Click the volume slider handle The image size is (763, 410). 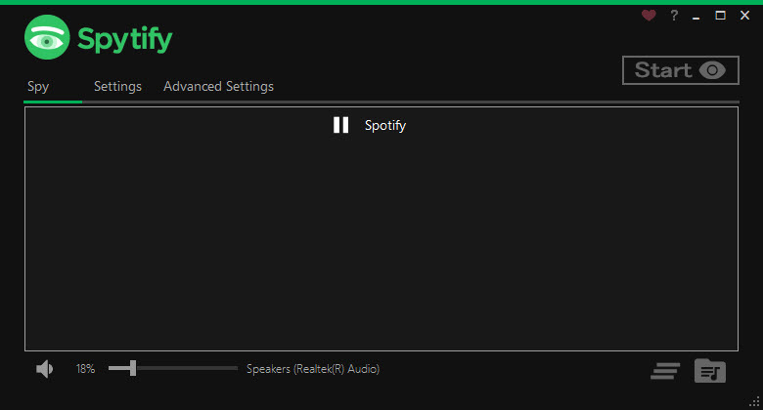(x=133, y=368)
